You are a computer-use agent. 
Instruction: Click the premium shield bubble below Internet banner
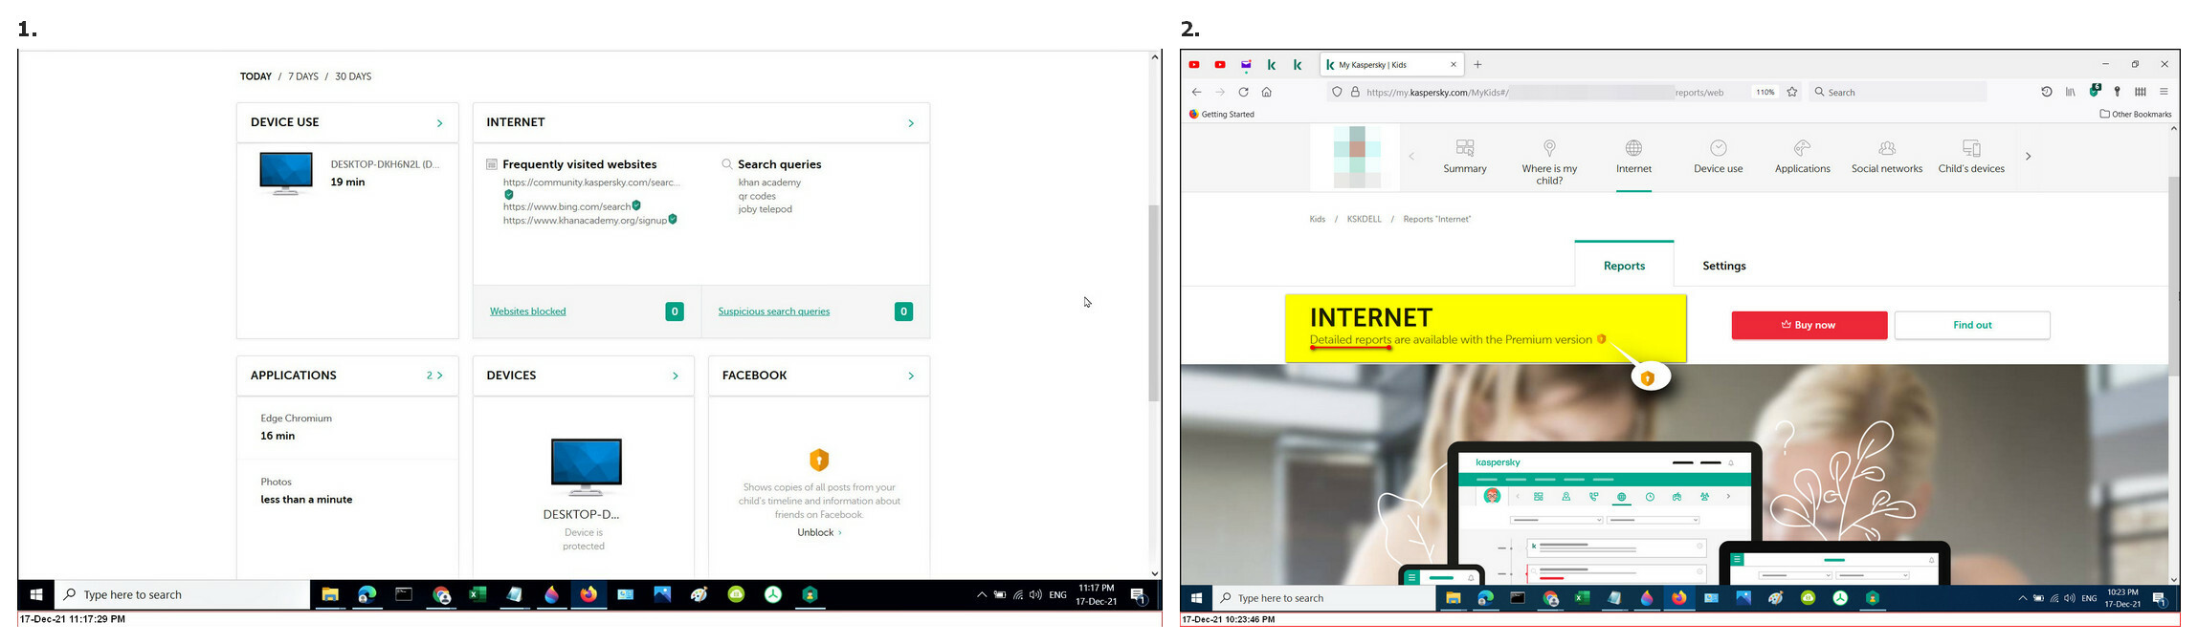[1648, 378]
